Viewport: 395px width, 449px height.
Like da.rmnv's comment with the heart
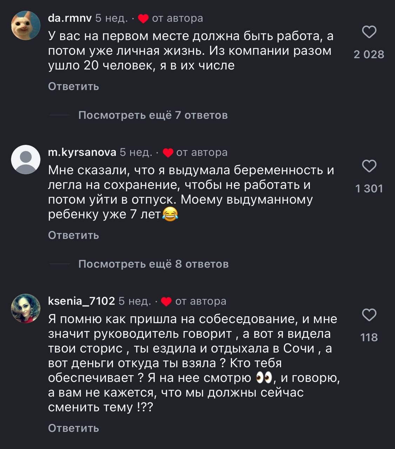tap(369, 32)
